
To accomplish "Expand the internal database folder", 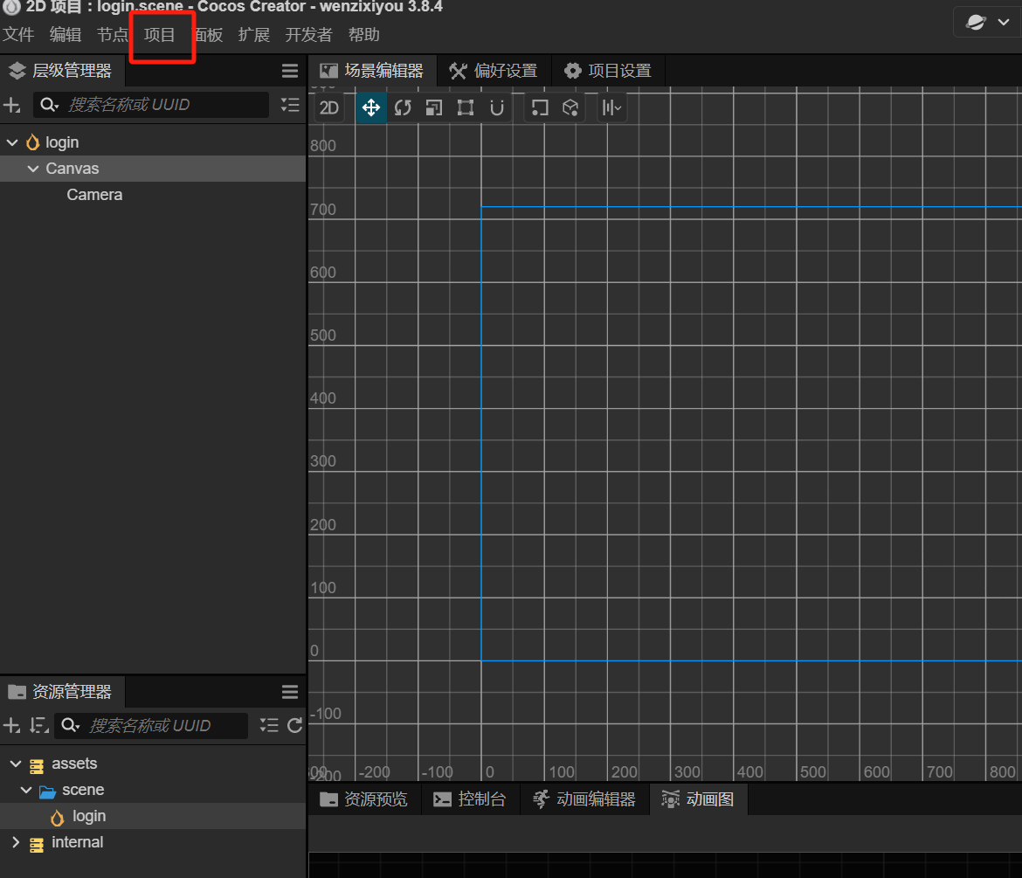I will pos(16,842).
